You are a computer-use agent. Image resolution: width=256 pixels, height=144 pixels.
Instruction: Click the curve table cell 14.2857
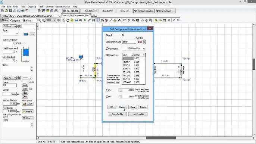128,62
